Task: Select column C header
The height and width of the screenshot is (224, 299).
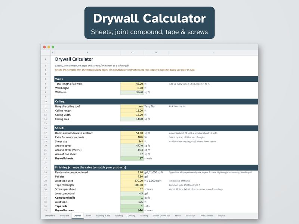Action: pos(132,53)
